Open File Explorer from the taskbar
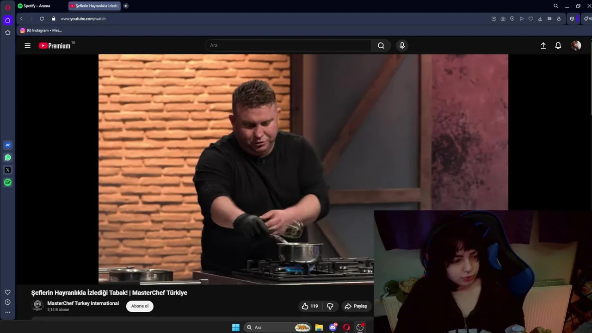The image size is (592, 333). point(319,327)
